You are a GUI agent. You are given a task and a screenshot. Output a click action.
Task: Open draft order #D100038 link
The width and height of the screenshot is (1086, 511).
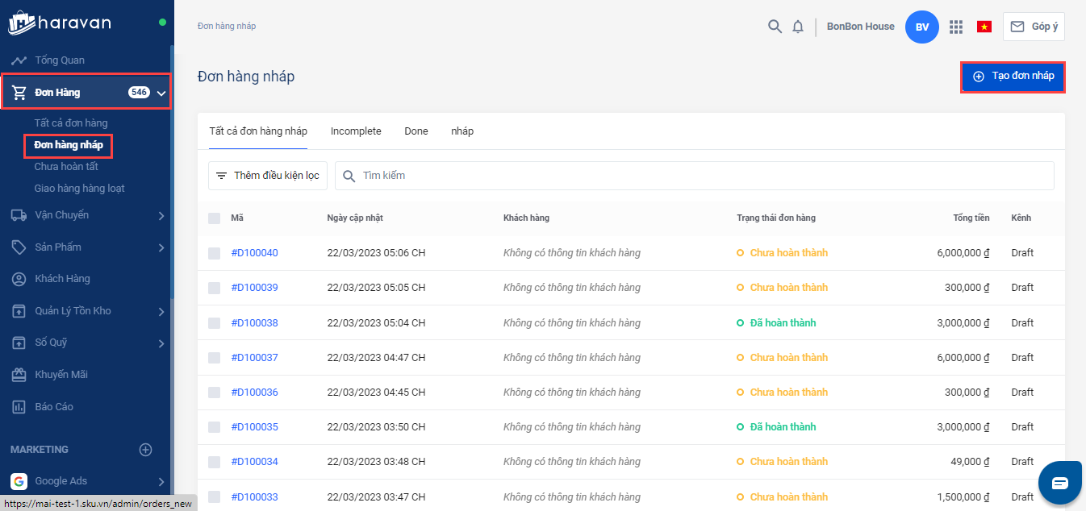pos(254,323)
